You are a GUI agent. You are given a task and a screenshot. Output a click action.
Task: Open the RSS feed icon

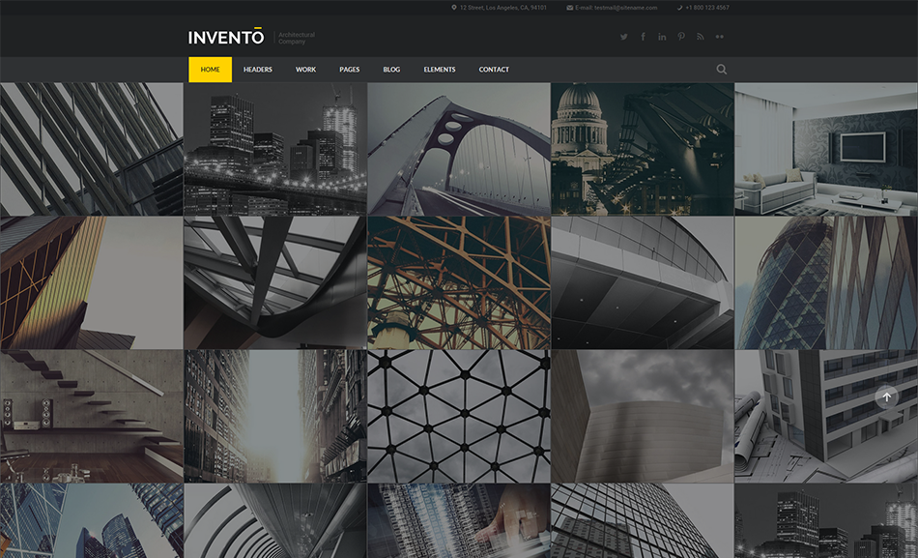tap(701, 37)
